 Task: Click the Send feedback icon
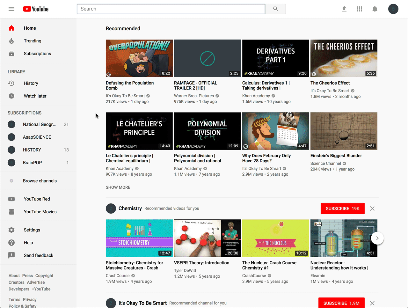[x=11, y=255]
